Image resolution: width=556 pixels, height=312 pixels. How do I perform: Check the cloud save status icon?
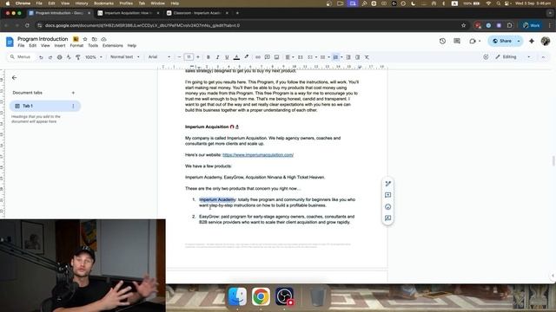[x=103, y=39]
